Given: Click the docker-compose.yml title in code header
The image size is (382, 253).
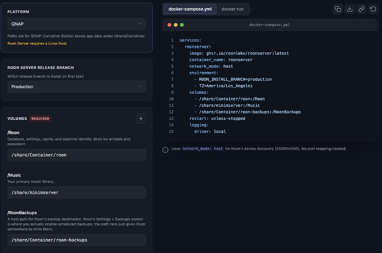Looking at the screenshot, I should point(269,24).
